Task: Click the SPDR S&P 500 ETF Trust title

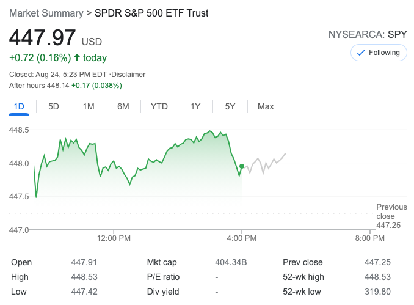Action: 151,13
